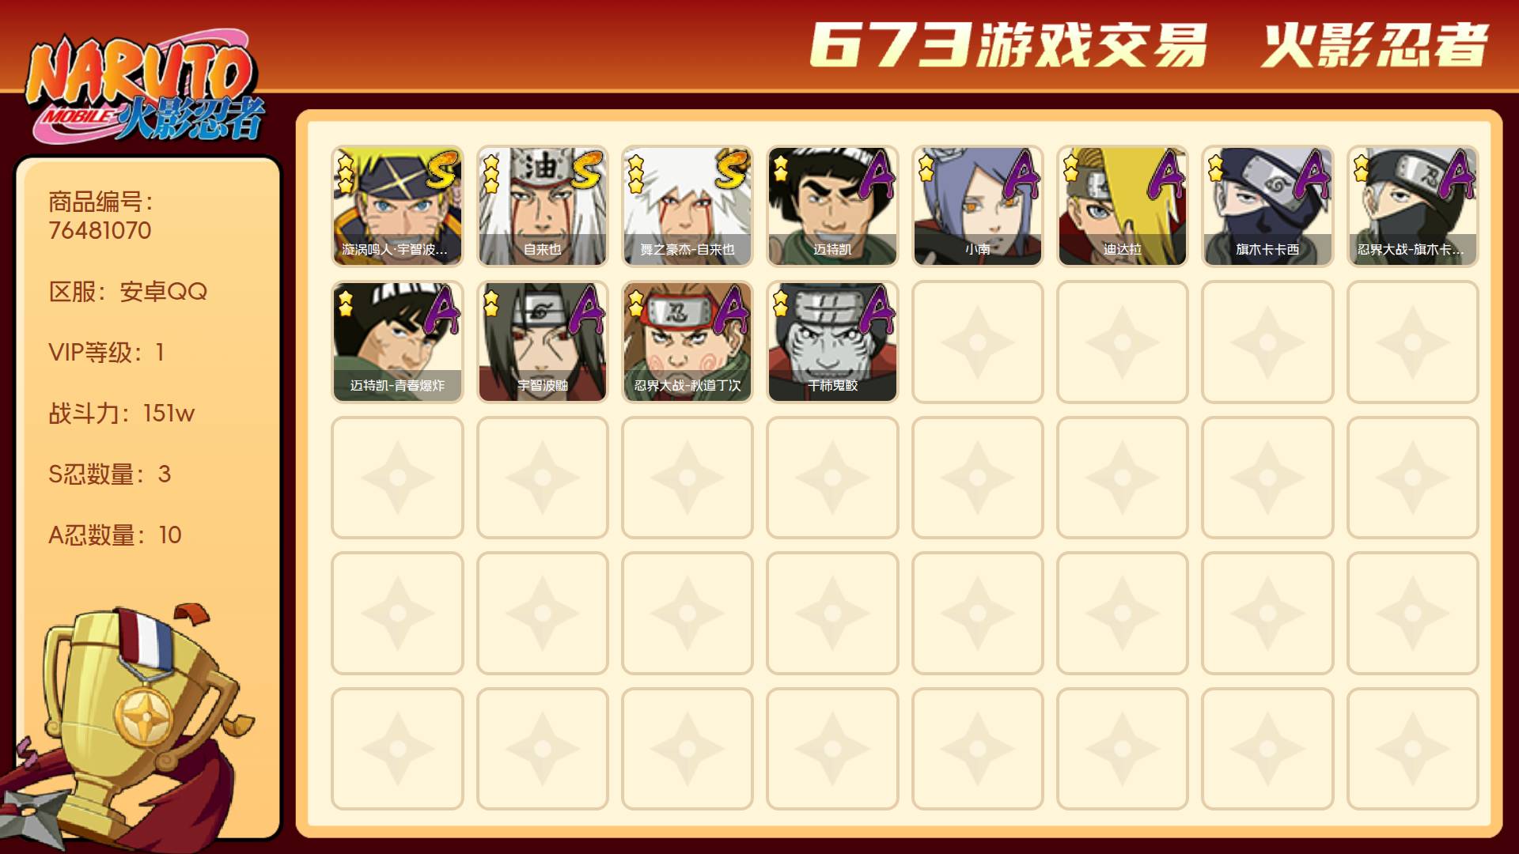Image resolution: width=1519 pixels, height=854 pixels.
Task: Select the 迈特凯 A-rank ninja card
Action: pos(832,206)
